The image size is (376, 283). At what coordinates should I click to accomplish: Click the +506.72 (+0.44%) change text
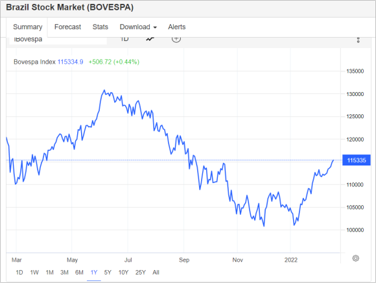(x=114, y=62)
